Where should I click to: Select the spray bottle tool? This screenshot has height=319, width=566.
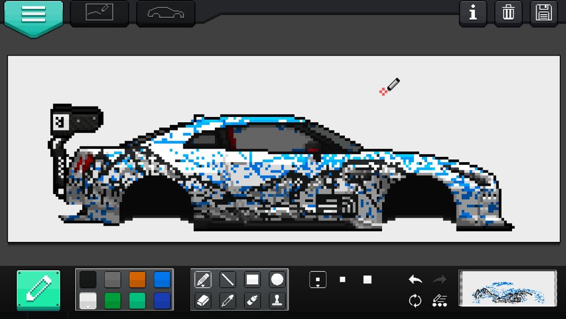coord(252,300)
